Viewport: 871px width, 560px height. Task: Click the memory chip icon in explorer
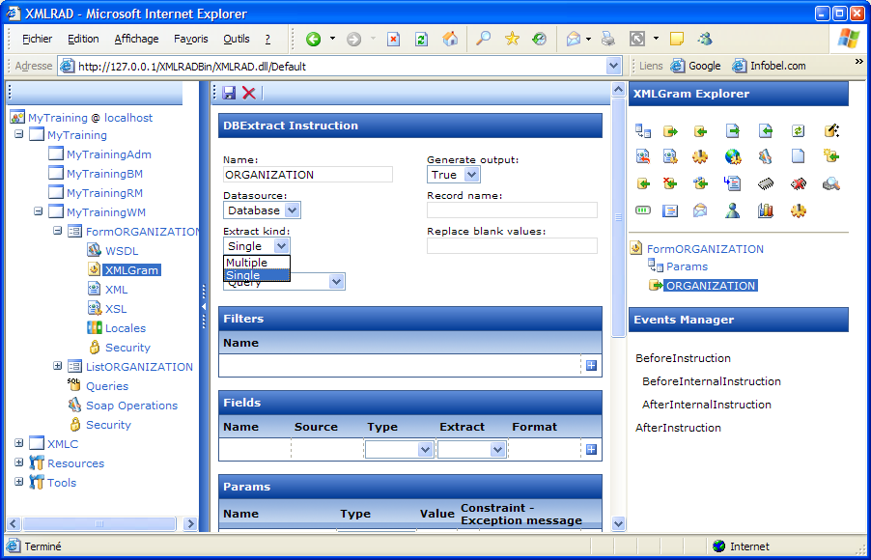coord(766,183)
